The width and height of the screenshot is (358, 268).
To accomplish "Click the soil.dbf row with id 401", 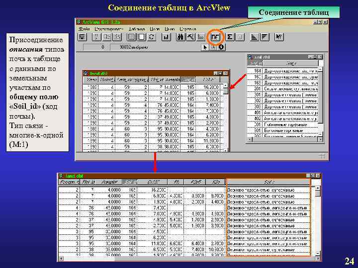I will point(282,113).
